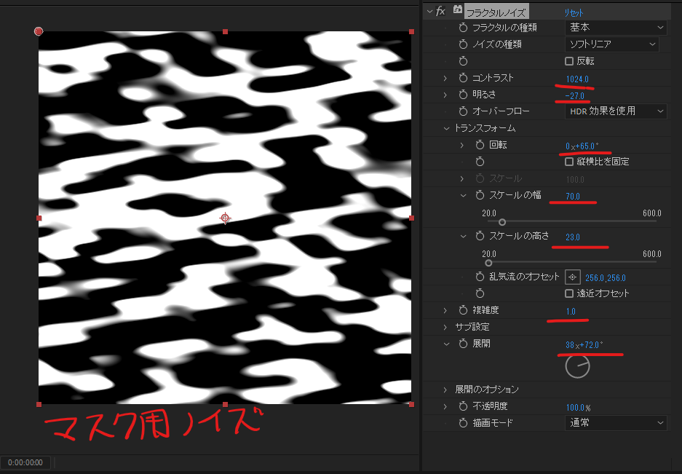682x474 pixels.
Task: Click the offset value 256.0,256.0
Action: pyautogui.click(x=606, y=278)
